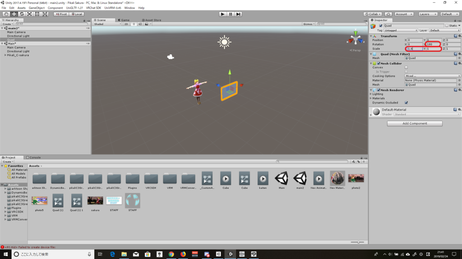Open Shaded draw mode dropdown

tap(107, 24)
